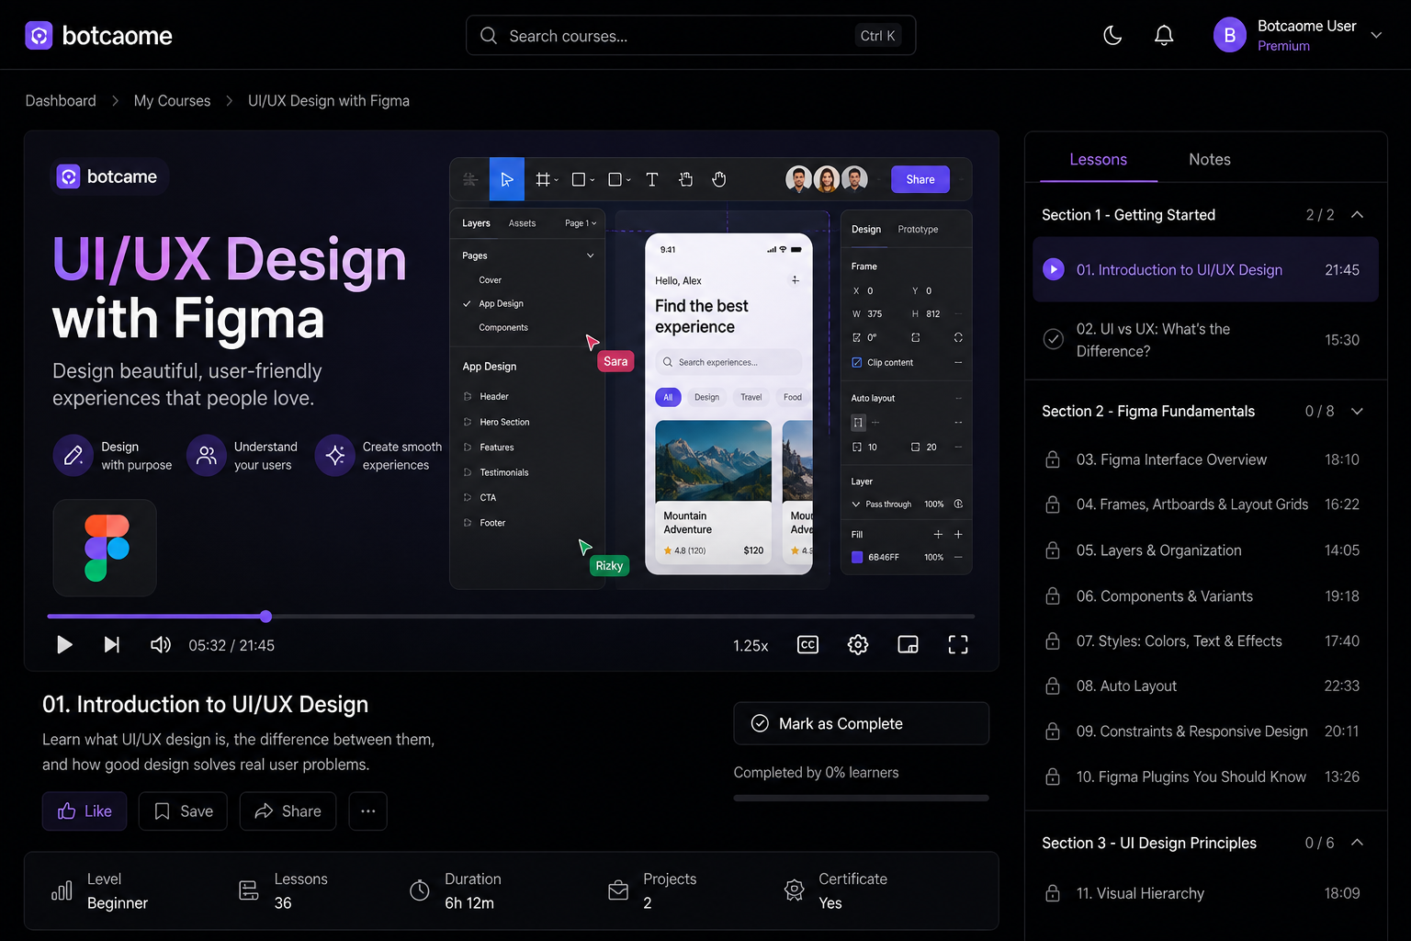
Task: Switch to the Prototype tab in Figma
Action: pos(918,230)
